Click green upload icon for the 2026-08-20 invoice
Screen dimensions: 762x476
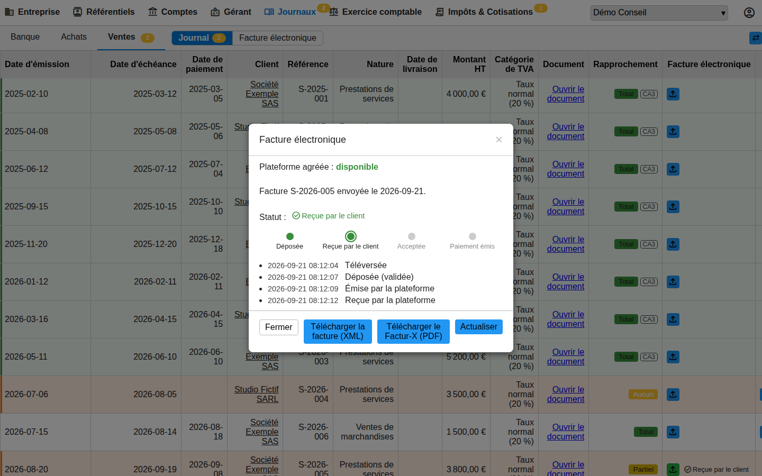(x=673, y=470)
